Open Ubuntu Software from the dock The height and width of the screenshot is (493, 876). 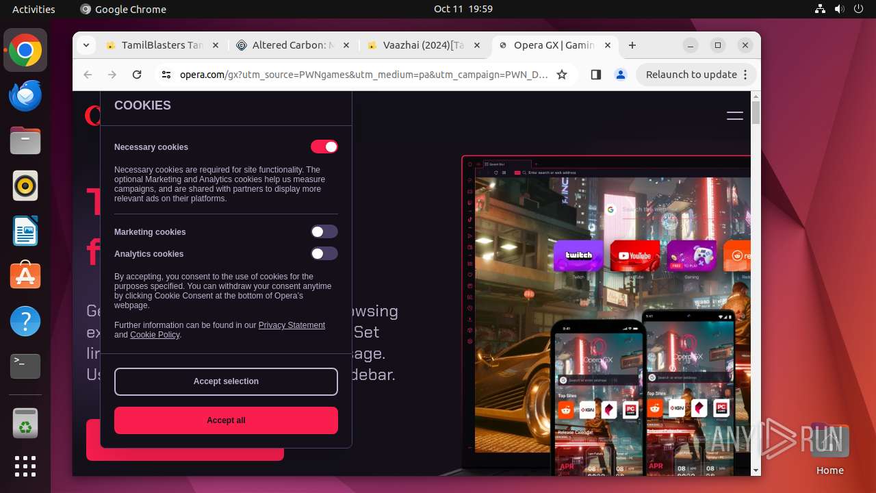(25, 276)
